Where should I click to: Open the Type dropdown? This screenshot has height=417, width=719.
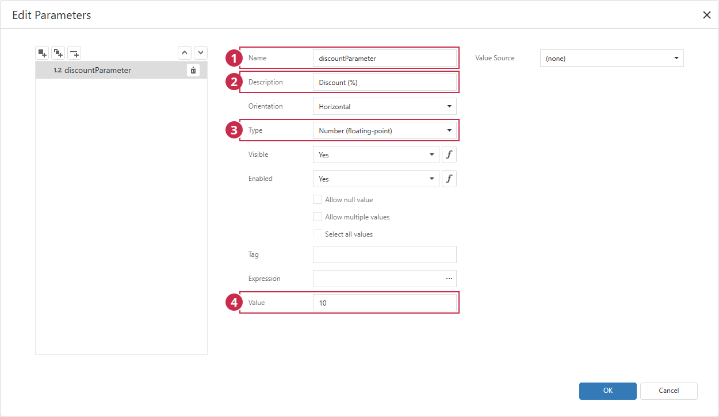tap(385, 130)
